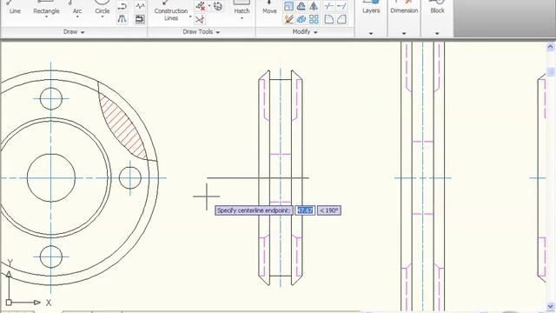Click the Extend icon in Modify panel

(x=341, y=6)
